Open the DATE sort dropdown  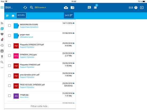(69, 15)
